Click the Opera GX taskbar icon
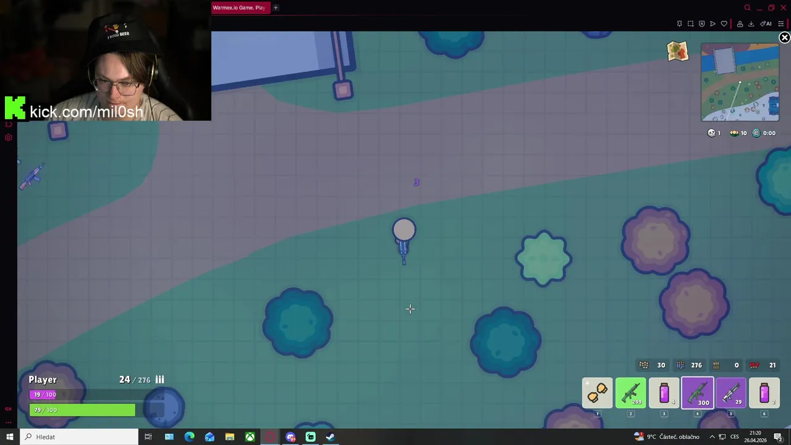This screenshot has width=791, height=445. (270, 437)
